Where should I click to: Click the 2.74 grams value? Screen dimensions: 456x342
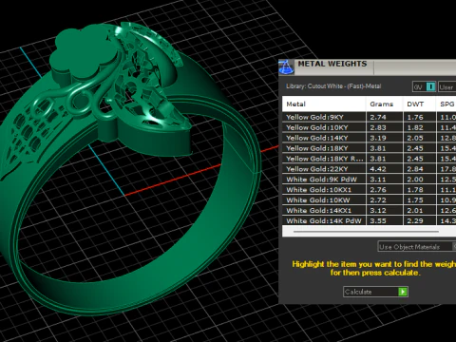pyautogui.click(x=378, y=117)
